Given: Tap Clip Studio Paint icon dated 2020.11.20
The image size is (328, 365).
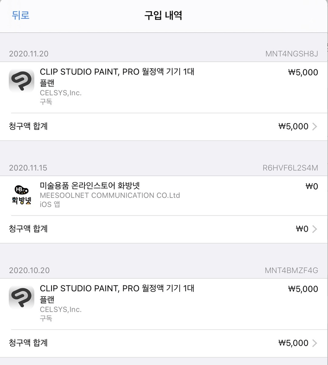Looking at the screenshot, I should tap(22, 81).
